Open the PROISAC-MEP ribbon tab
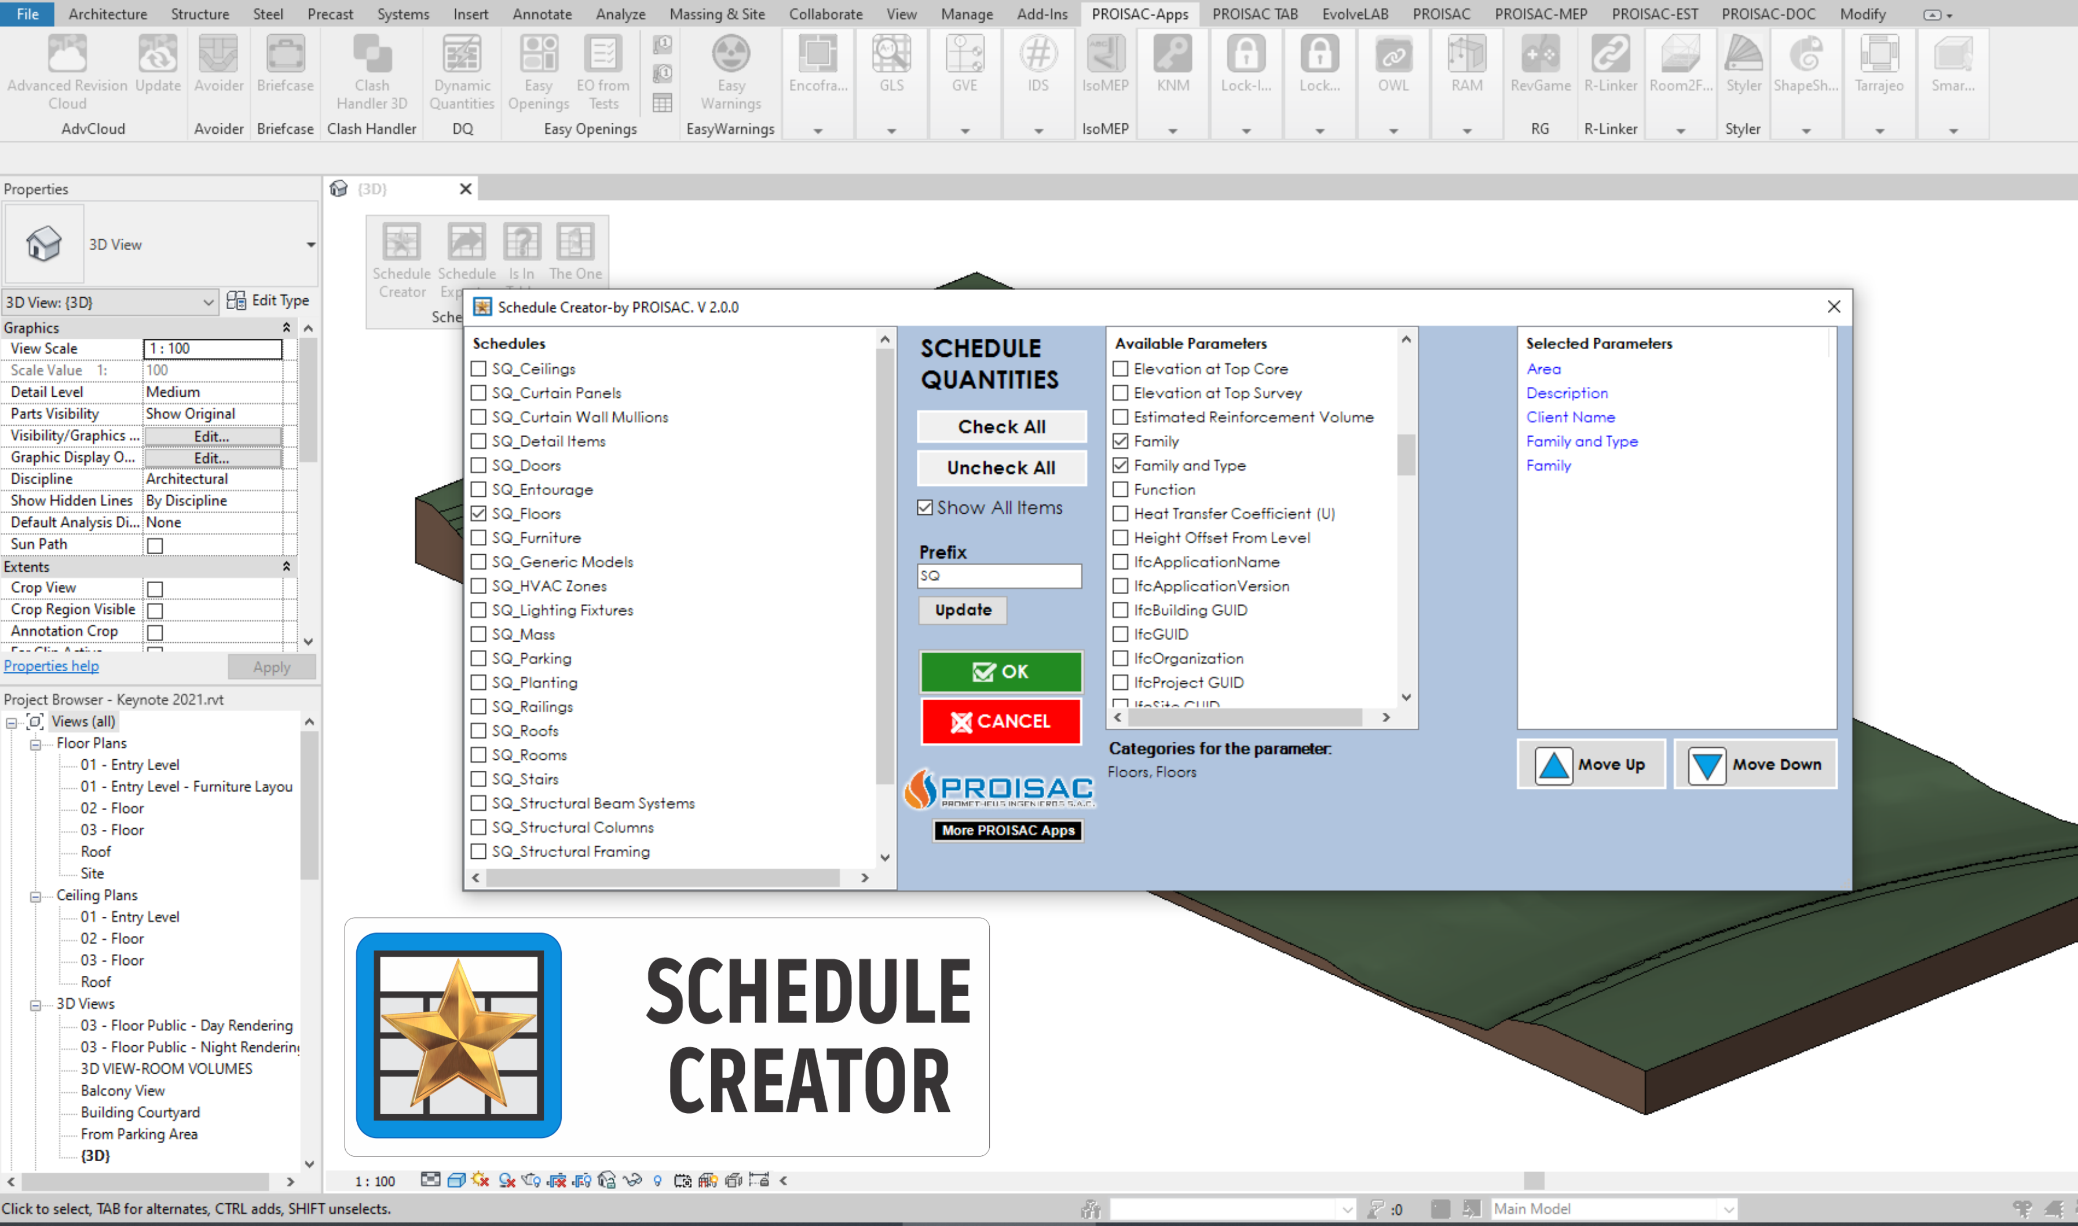 tap(1541, 14)
